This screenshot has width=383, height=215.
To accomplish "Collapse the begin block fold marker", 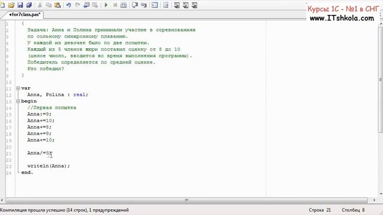I will tap(18, 101).
